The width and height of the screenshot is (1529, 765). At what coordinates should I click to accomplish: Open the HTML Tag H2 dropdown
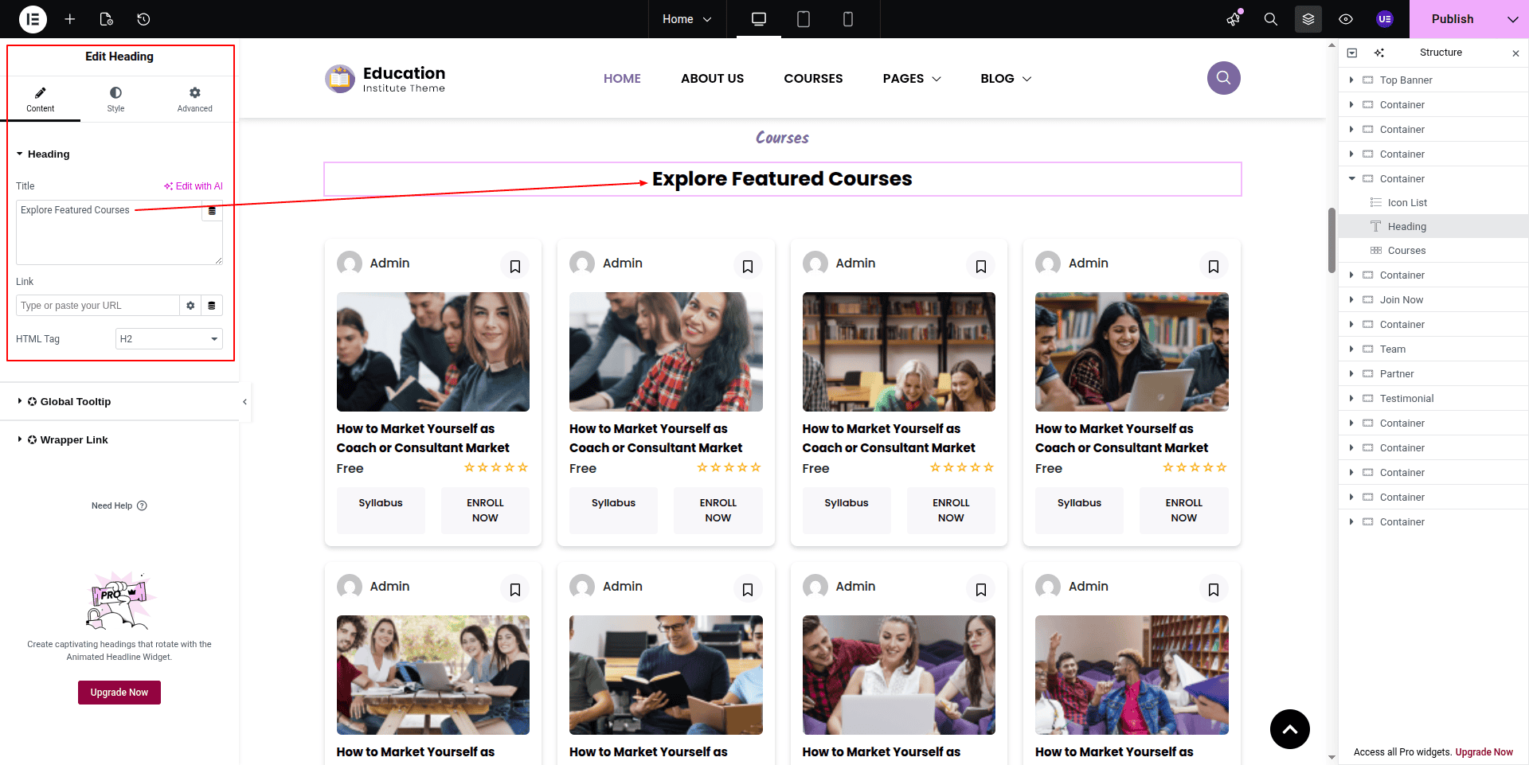click(169, 339)
